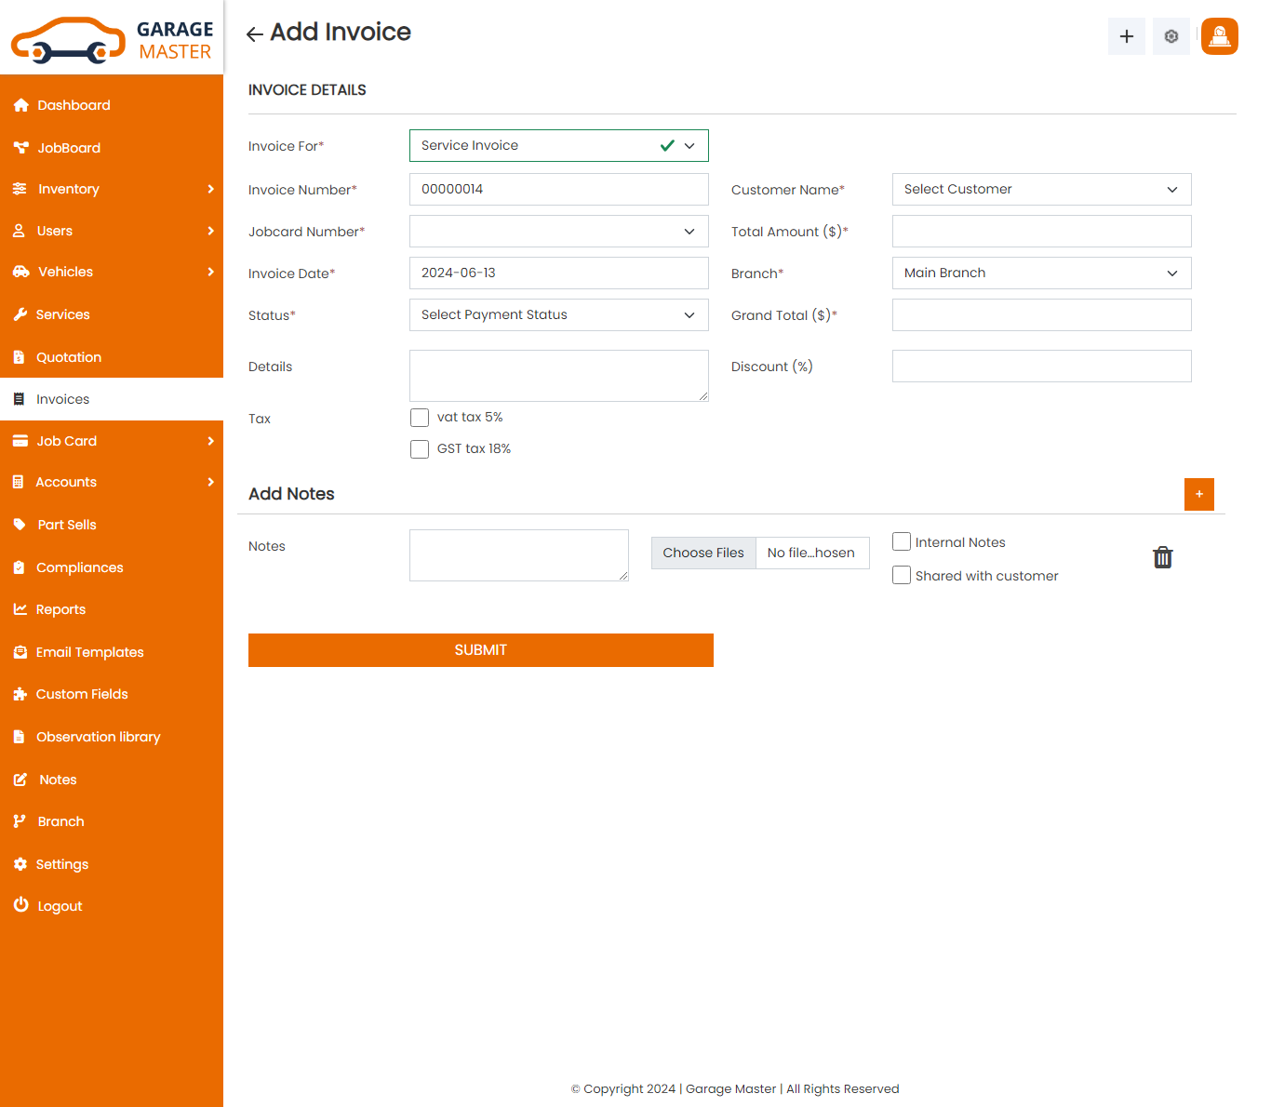
Task: Open the settings gear in the top bar
Action: (x=1171, y=36)
